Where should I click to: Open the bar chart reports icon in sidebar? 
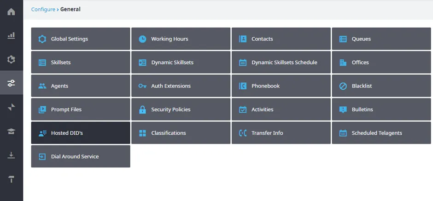pos(11,35)
